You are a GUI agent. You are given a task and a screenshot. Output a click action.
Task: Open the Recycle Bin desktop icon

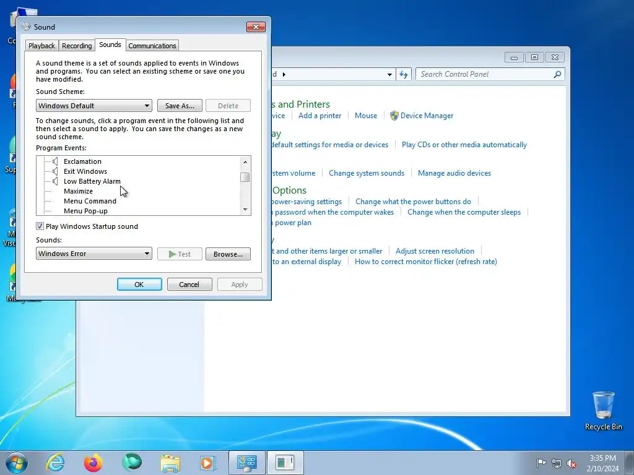603,411
